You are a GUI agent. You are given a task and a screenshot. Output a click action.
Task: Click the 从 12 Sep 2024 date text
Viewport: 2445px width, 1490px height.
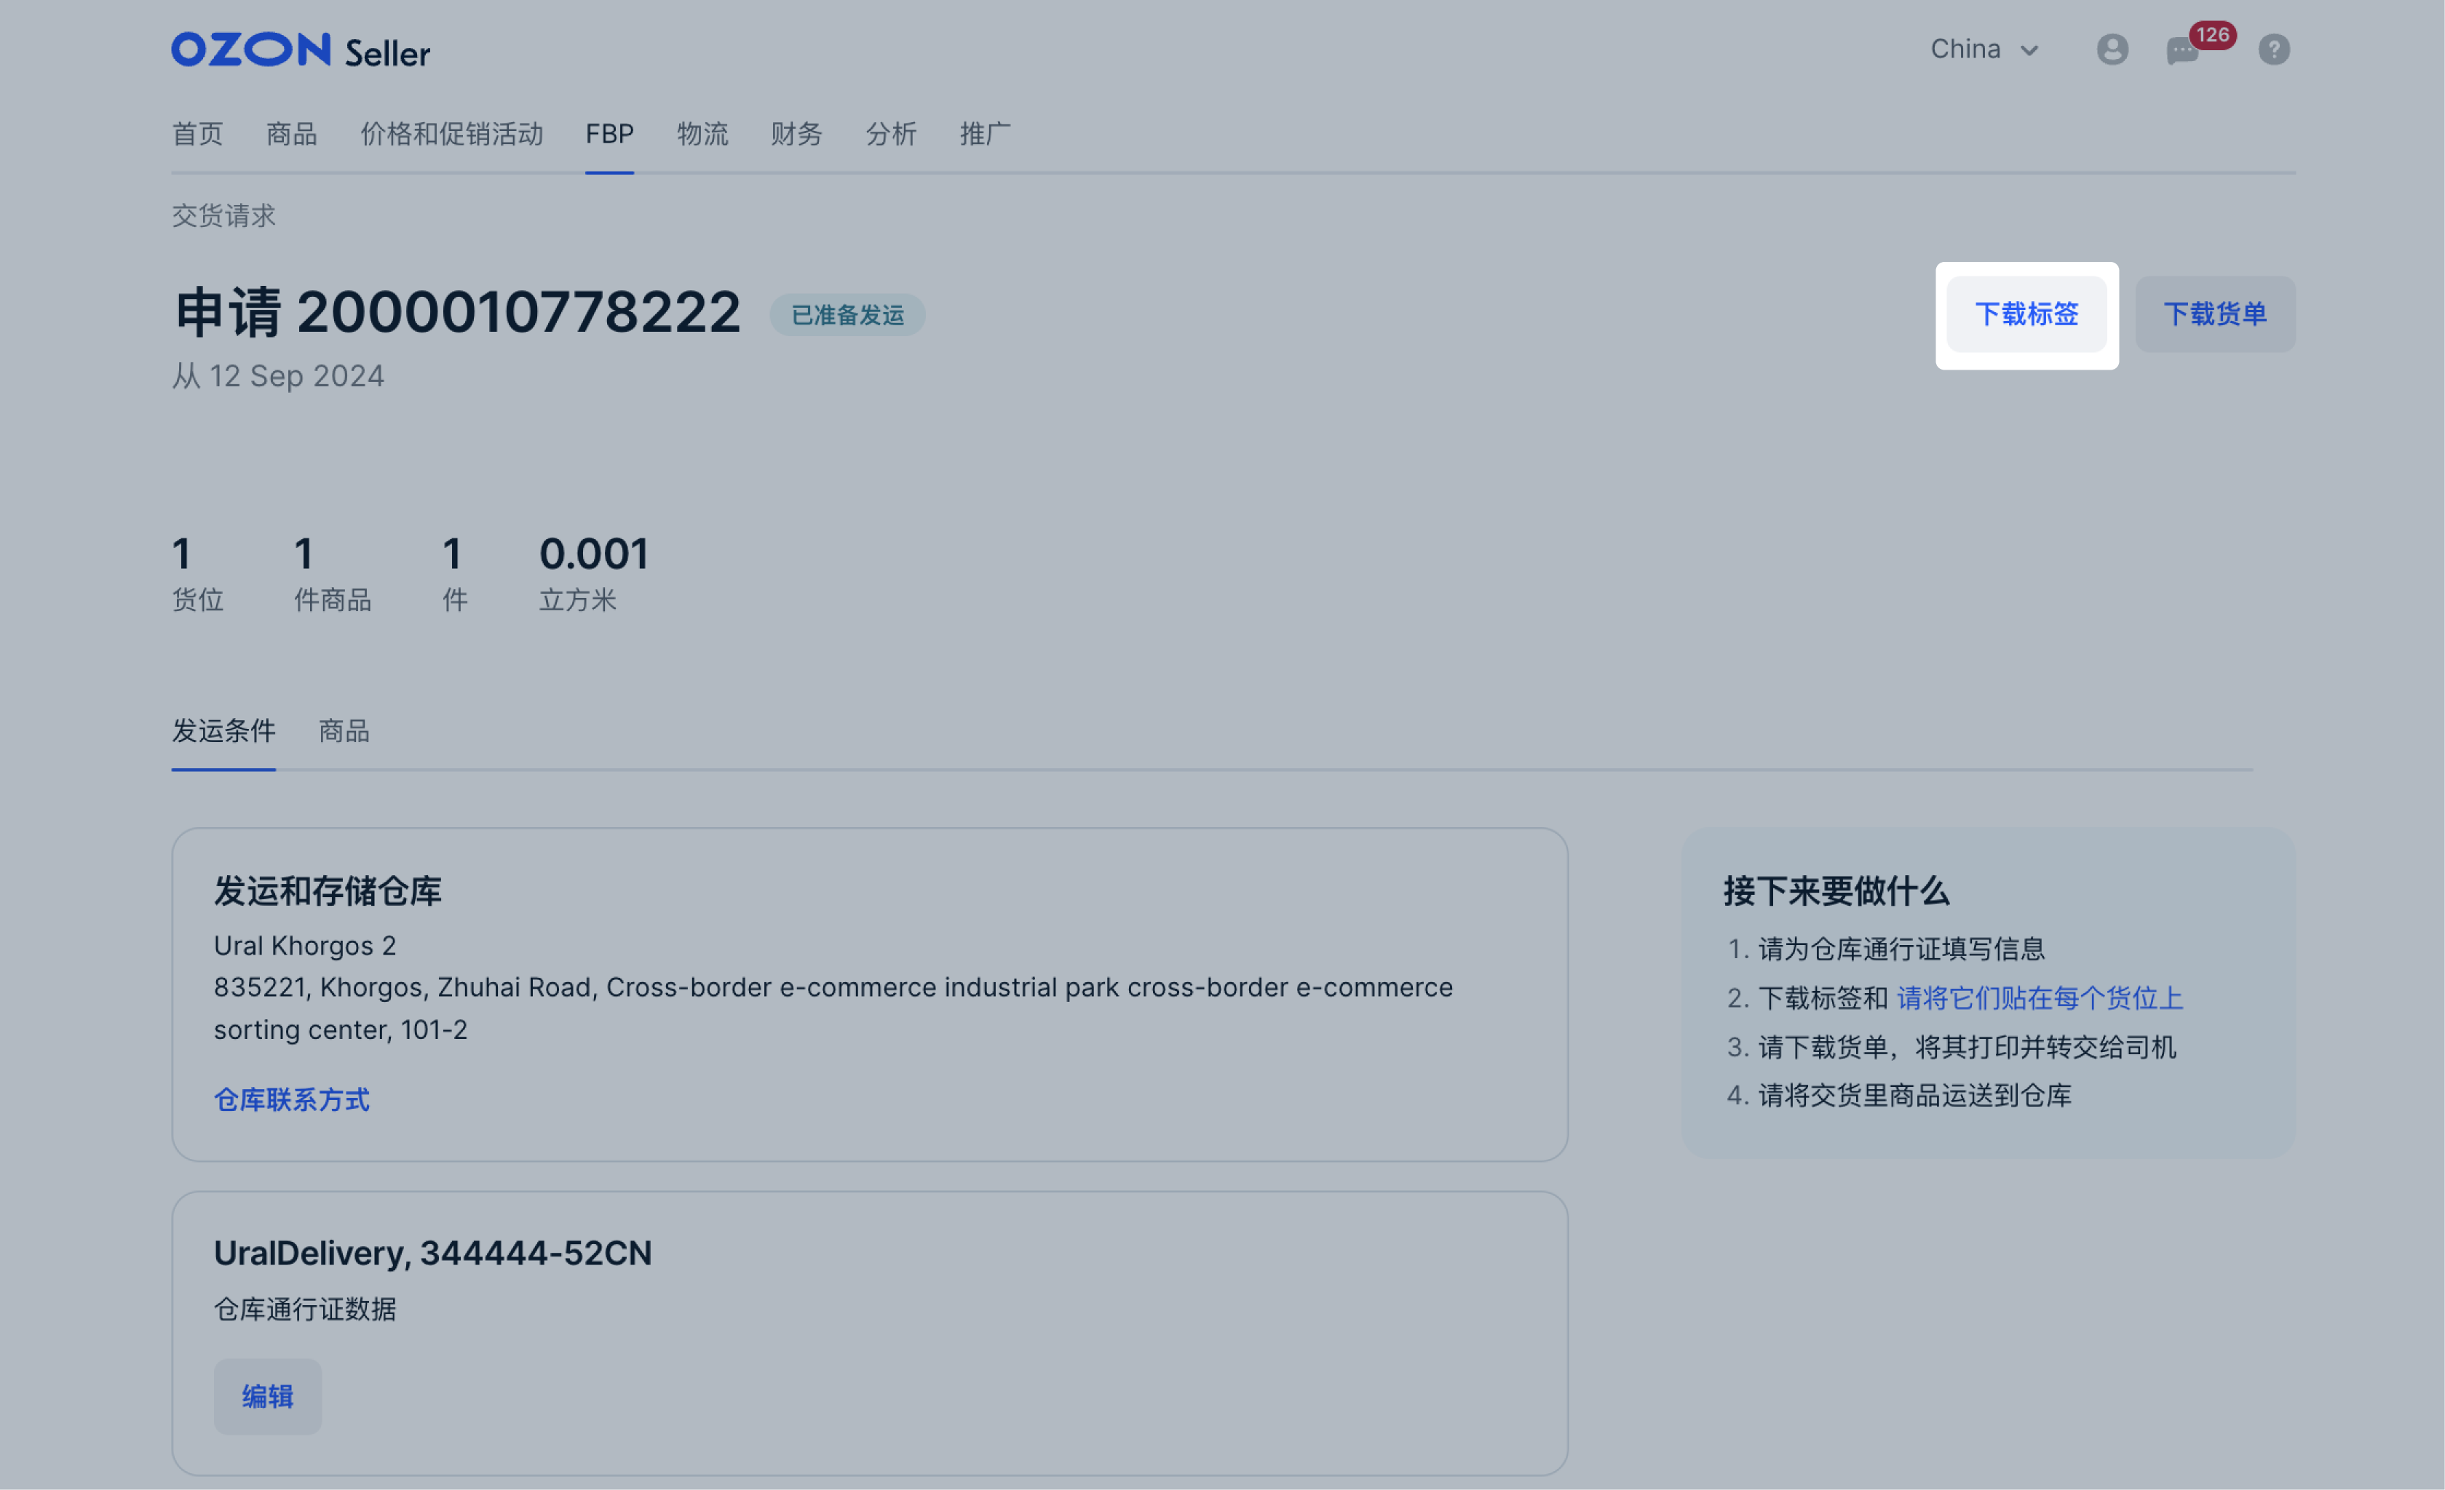coord(278,376)
